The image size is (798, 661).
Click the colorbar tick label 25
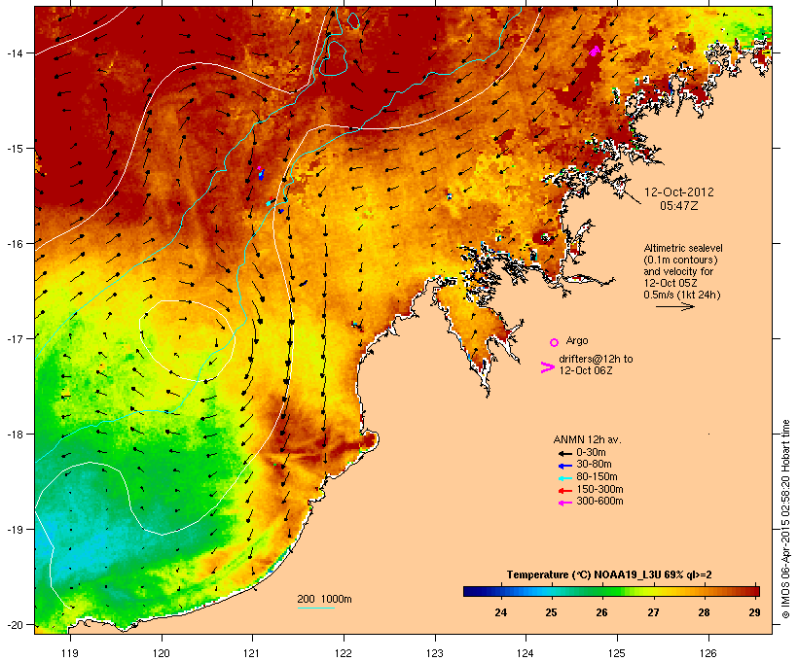(551, 612)
